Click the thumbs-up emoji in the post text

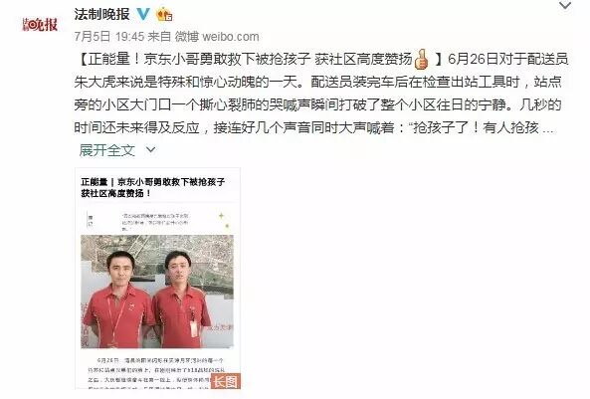click(x=422, y=59)
